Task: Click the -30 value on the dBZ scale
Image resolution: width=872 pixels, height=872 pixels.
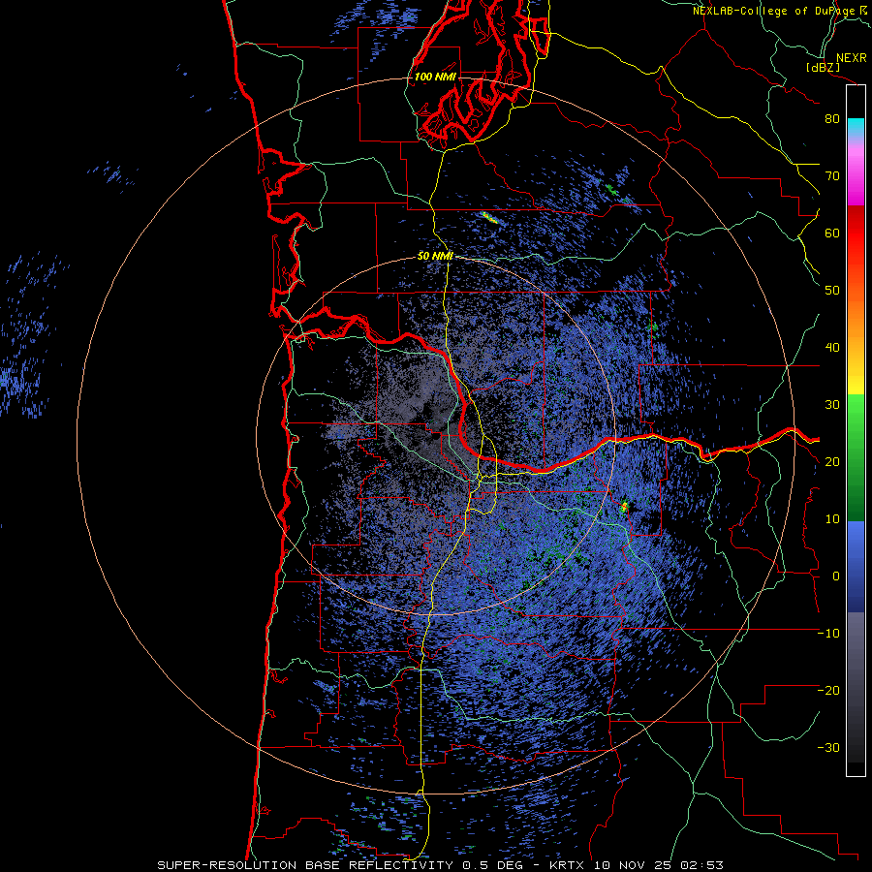Action: (x=828, y=748)
